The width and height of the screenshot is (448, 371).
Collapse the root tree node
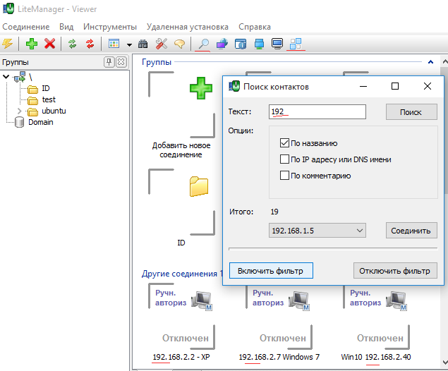tap(6, 77)
